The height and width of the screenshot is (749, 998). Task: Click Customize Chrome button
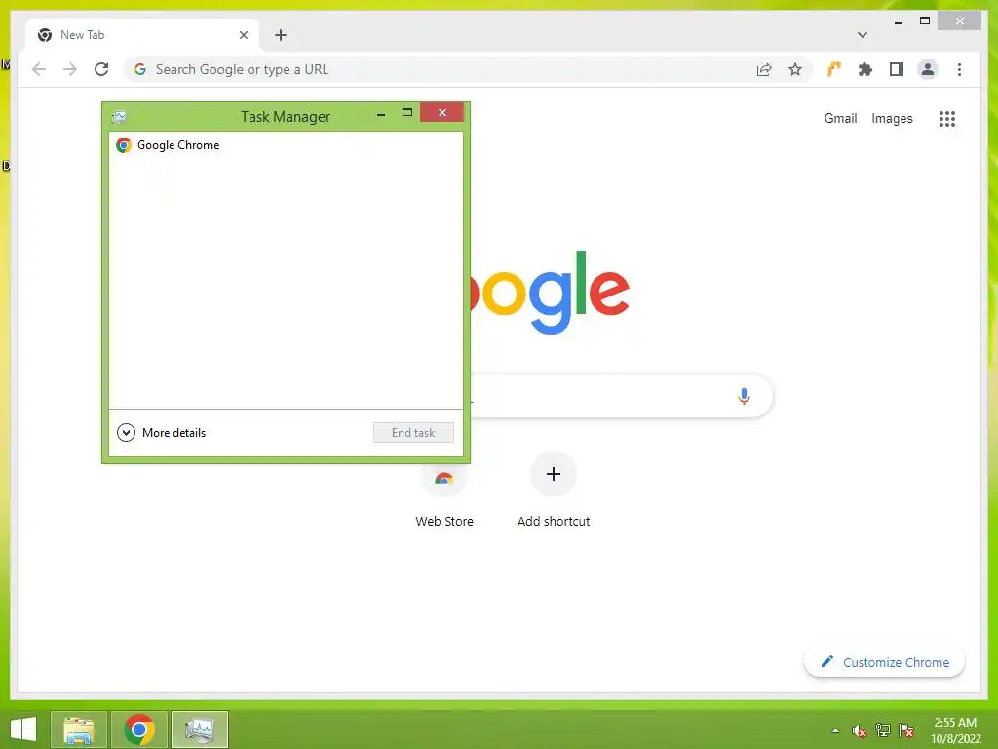coord(884,662)
